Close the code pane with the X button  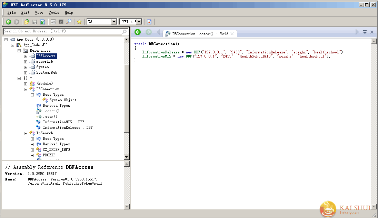tap(372, 32)
